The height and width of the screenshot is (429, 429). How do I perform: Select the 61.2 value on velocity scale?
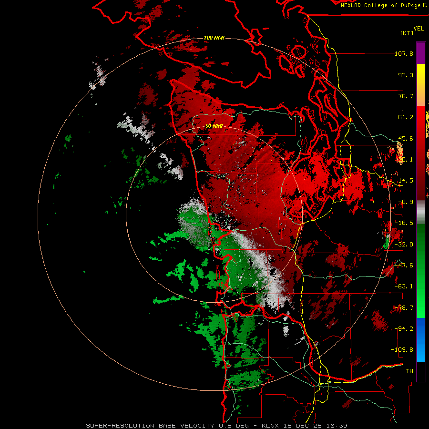(x=406, y=117)
